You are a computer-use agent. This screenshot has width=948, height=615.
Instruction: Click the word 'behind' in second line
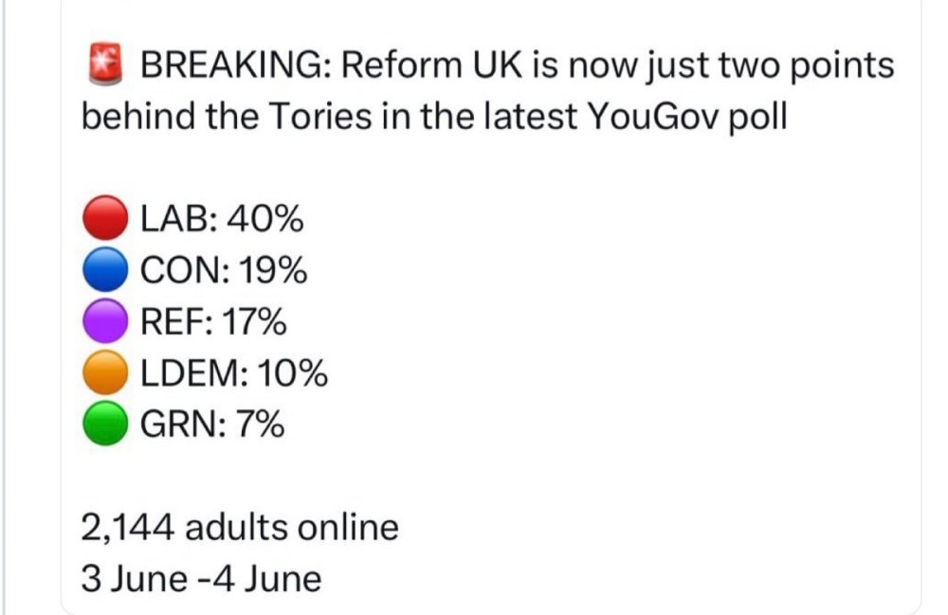pos(133,118)
